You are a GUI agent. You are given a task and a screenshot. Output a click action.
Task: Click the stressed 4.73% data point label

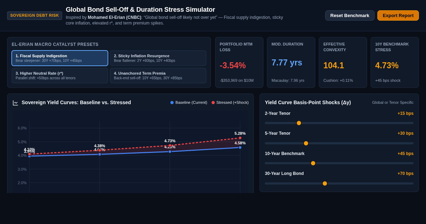[170, 141]
